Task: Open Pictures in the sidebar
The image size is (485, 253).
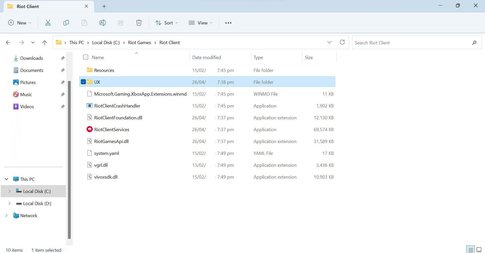Action: (28, 82)
